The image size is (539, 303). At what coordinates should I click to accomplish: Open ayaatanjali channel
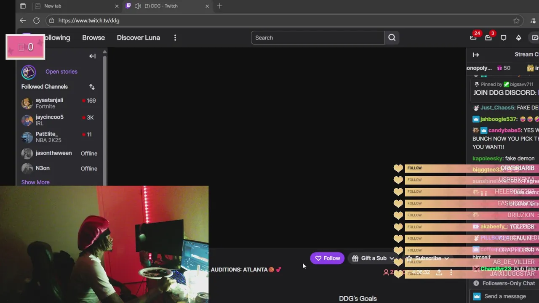59,103
